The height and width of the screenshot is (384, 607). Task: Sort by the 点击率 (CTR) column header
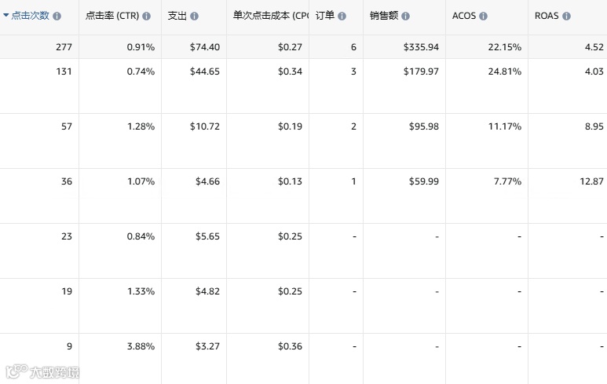112,16
